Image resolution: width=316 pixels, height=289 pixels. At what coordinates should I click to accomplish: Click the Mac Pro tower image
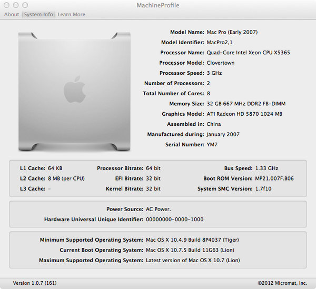tap(74, 92)
